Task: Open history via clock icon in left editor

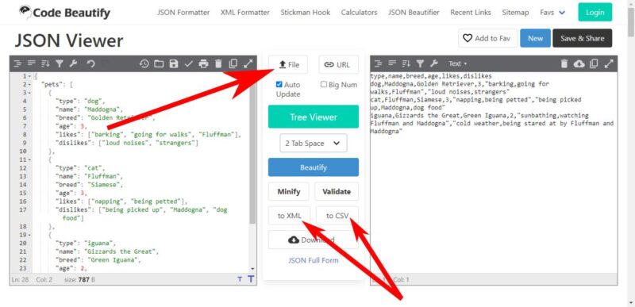Action: click(144, 63)
